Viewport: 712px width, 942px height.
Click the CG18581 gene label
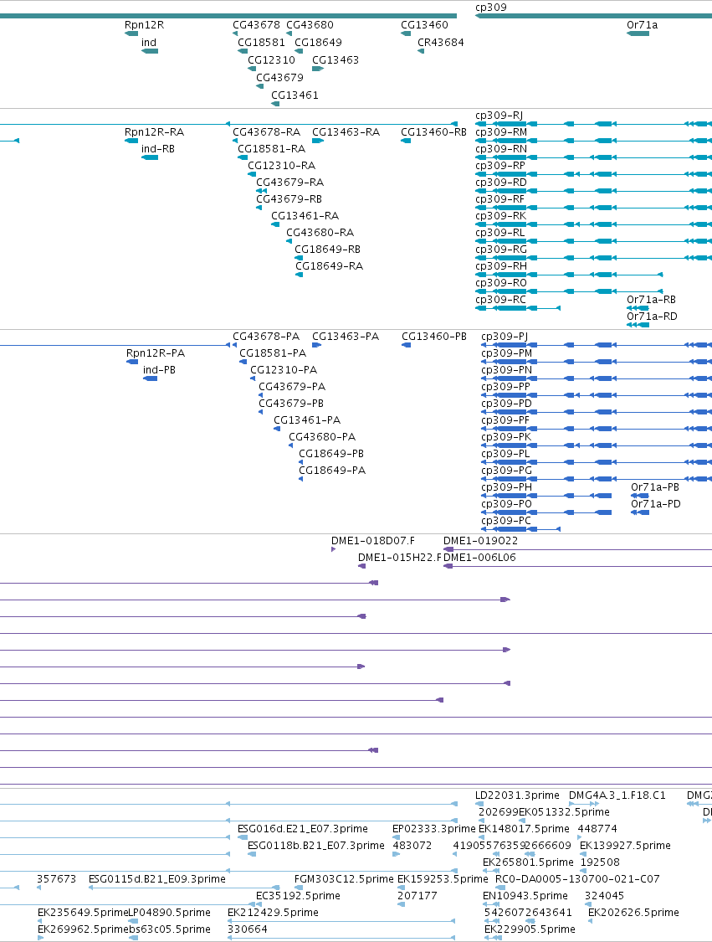(261, 43)
